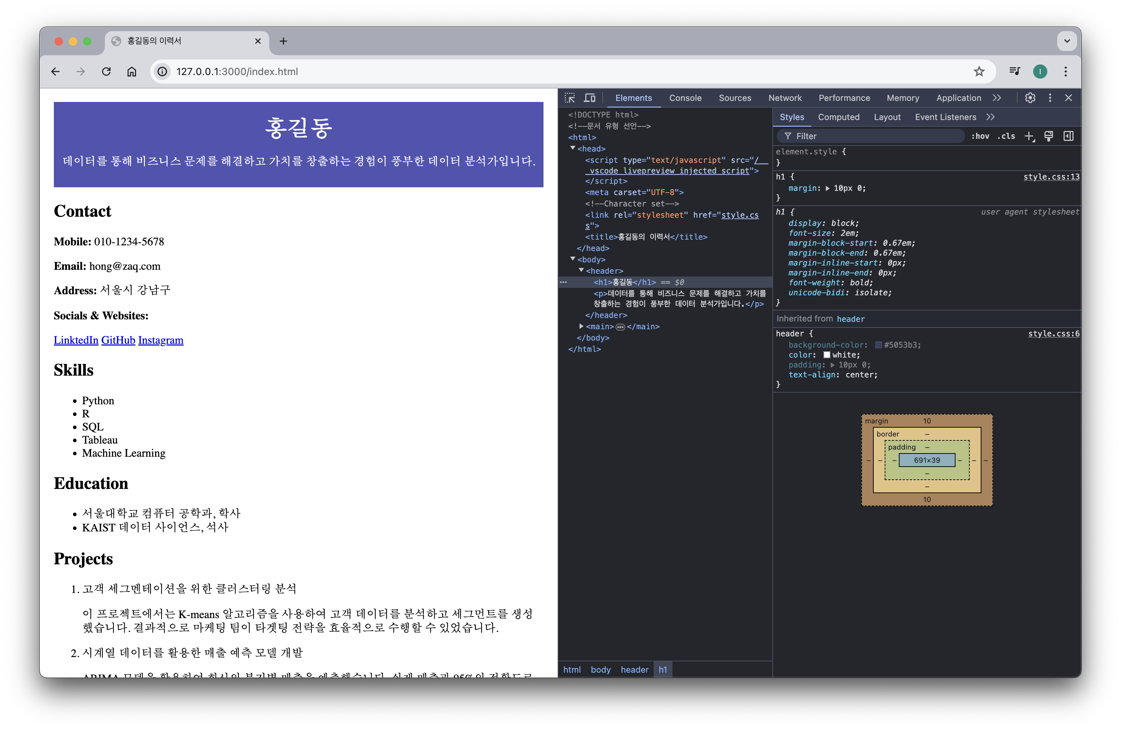Image resolution: width=1121 pixels, height=730 pixels.
Task: Reload the page in the browser toolbar
Action: (x=106, y=72)
